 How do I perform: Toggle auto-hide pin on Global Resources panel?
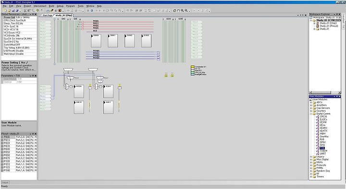(x=33, y=14)
